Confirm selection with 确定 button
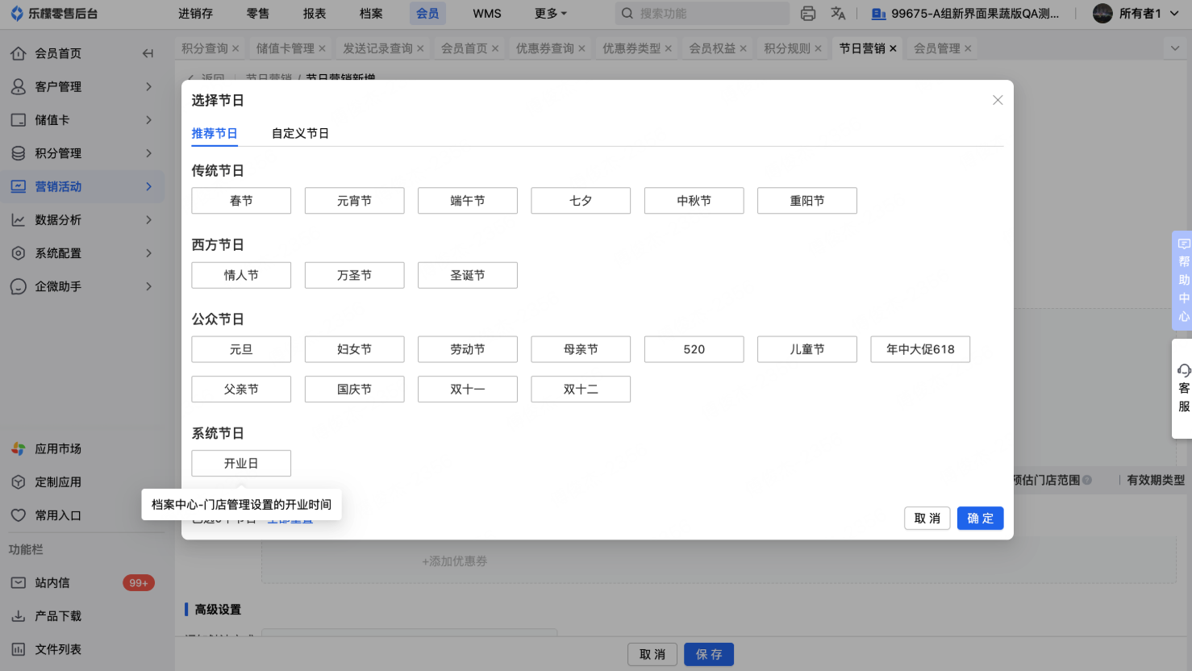Image resolution: width=1192 pixels, height=671 pixels. [x=980, y=518]
